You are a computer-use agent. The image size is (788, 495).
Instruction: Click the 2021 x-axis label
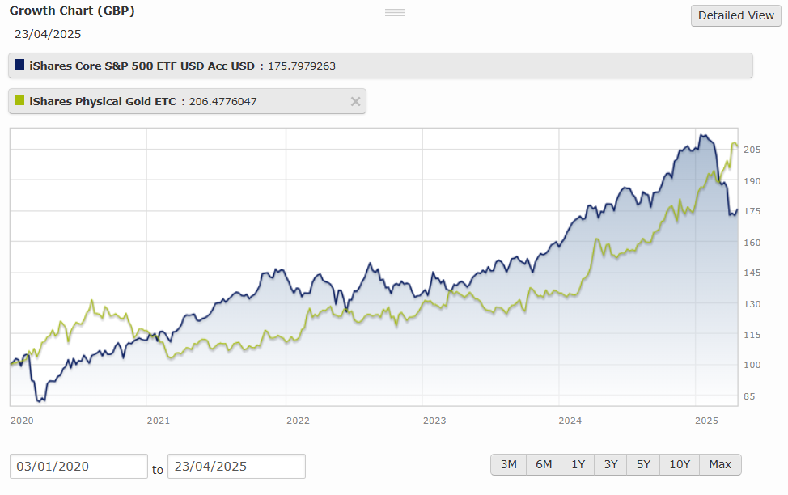[159, 421]
